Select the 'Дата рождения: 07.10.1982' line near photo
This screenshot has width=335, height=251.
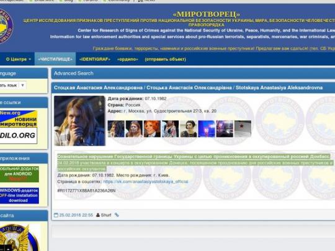point(137,99)
